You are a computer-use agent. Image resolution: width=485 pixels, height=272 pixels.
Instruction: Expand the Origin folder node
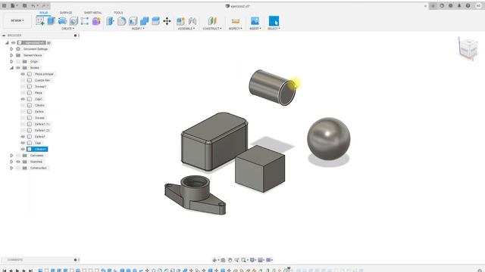[x=11, y=61]
